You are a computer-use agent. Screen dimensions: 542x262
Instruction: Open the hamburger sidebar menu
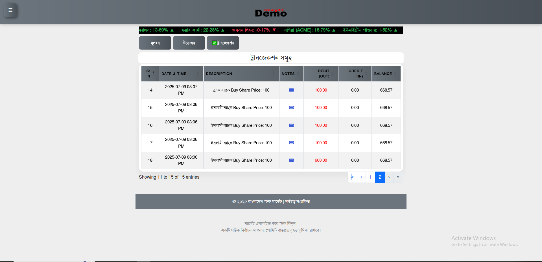tap(10, 10)
